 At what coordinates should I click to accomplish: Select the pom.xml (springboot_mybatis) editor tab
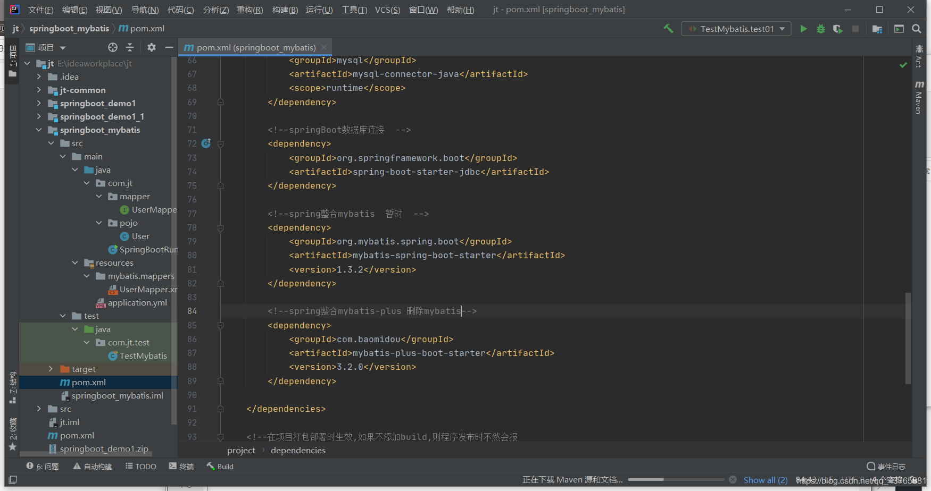click(x=255, y=47)
